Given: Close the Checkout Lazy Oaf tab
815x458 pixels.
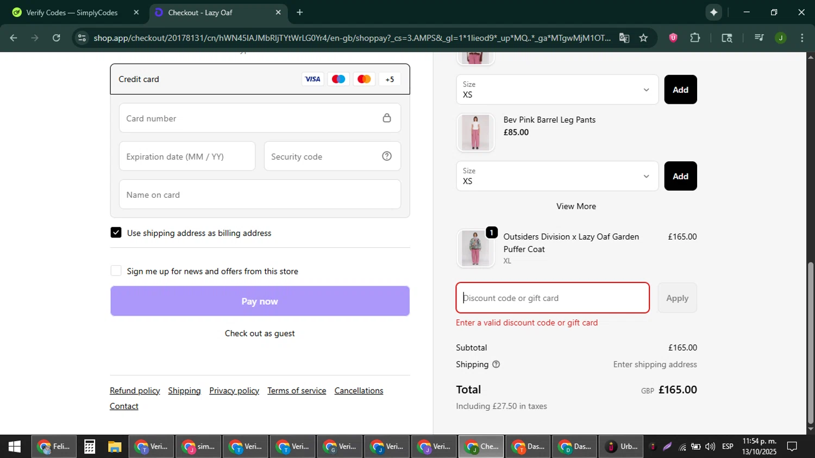Looking at the screenshot, I should tap(278, 12).
